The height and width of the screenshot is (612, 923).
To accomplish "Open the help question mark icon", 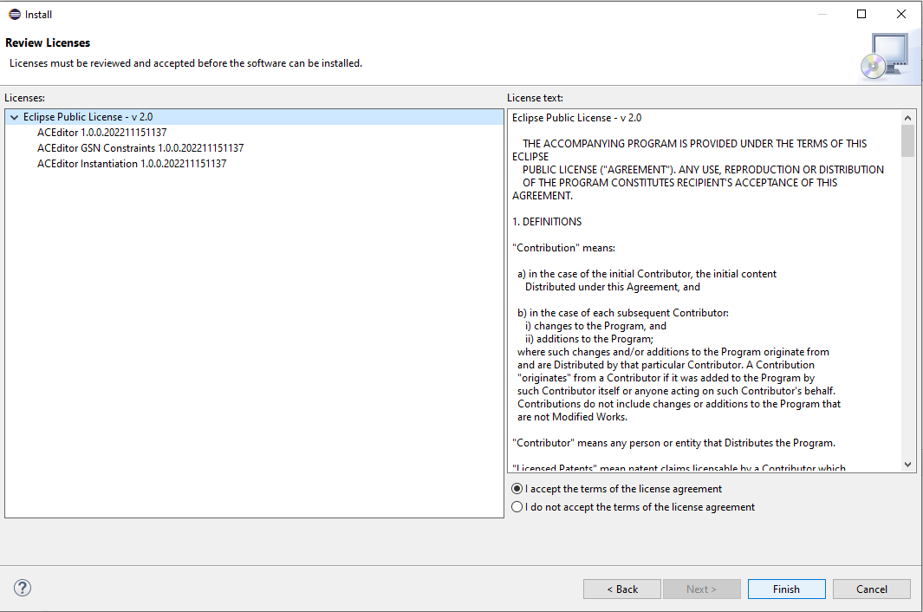I will (x=23, y=587).
